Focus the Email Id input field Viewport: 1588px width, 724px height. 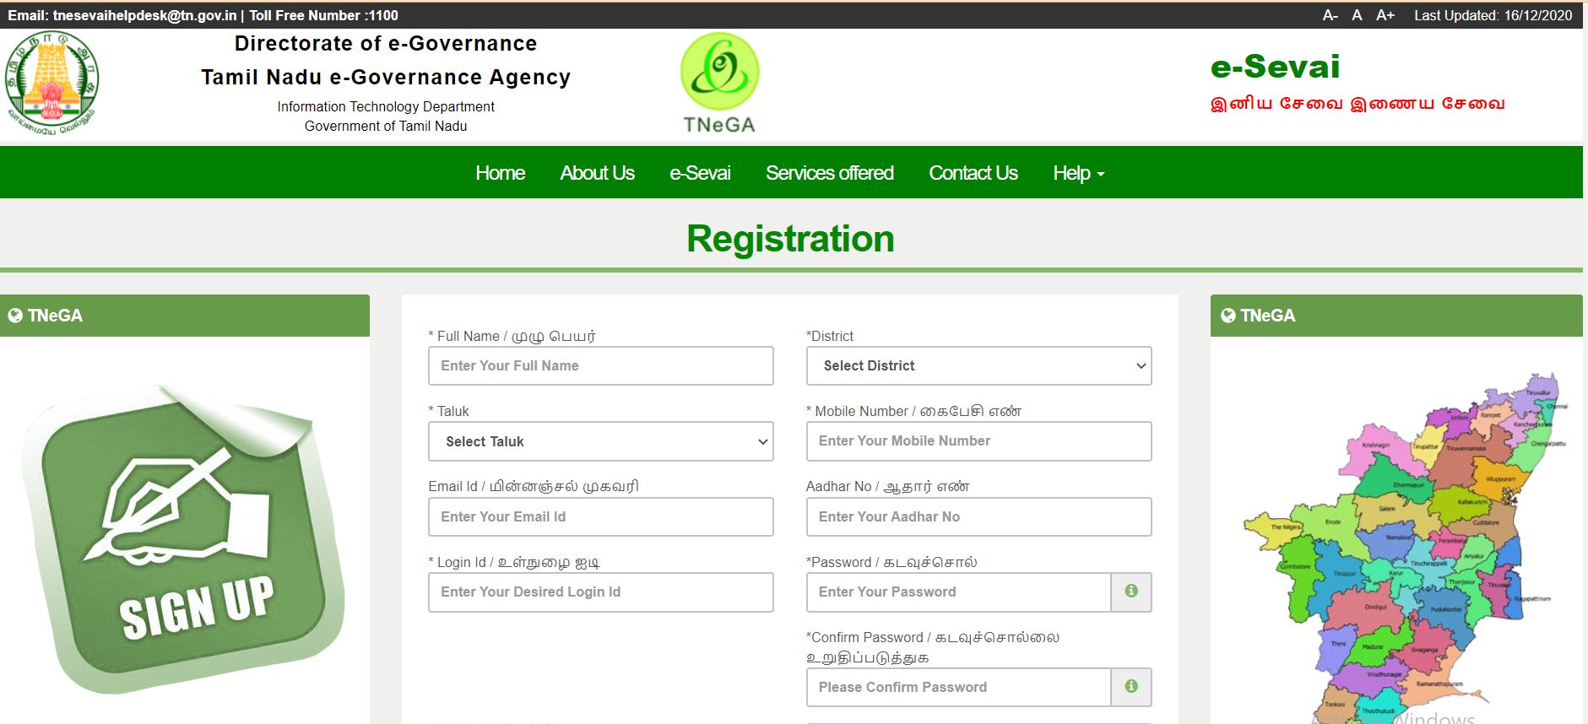coord(601,516)
